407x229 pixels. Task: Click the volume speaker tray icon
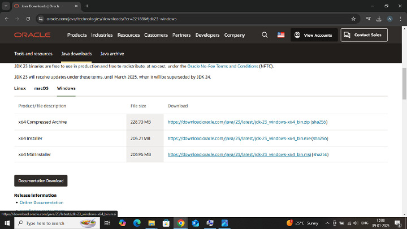click(x=356, y=223)
